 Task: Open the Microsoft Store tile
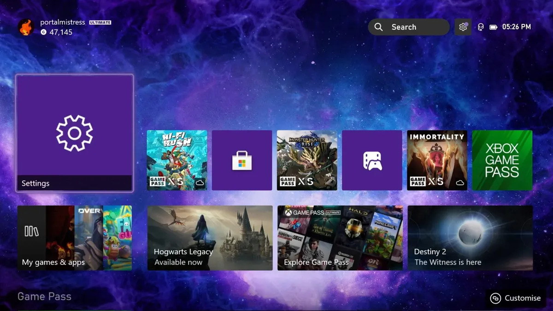click(241, 160)
